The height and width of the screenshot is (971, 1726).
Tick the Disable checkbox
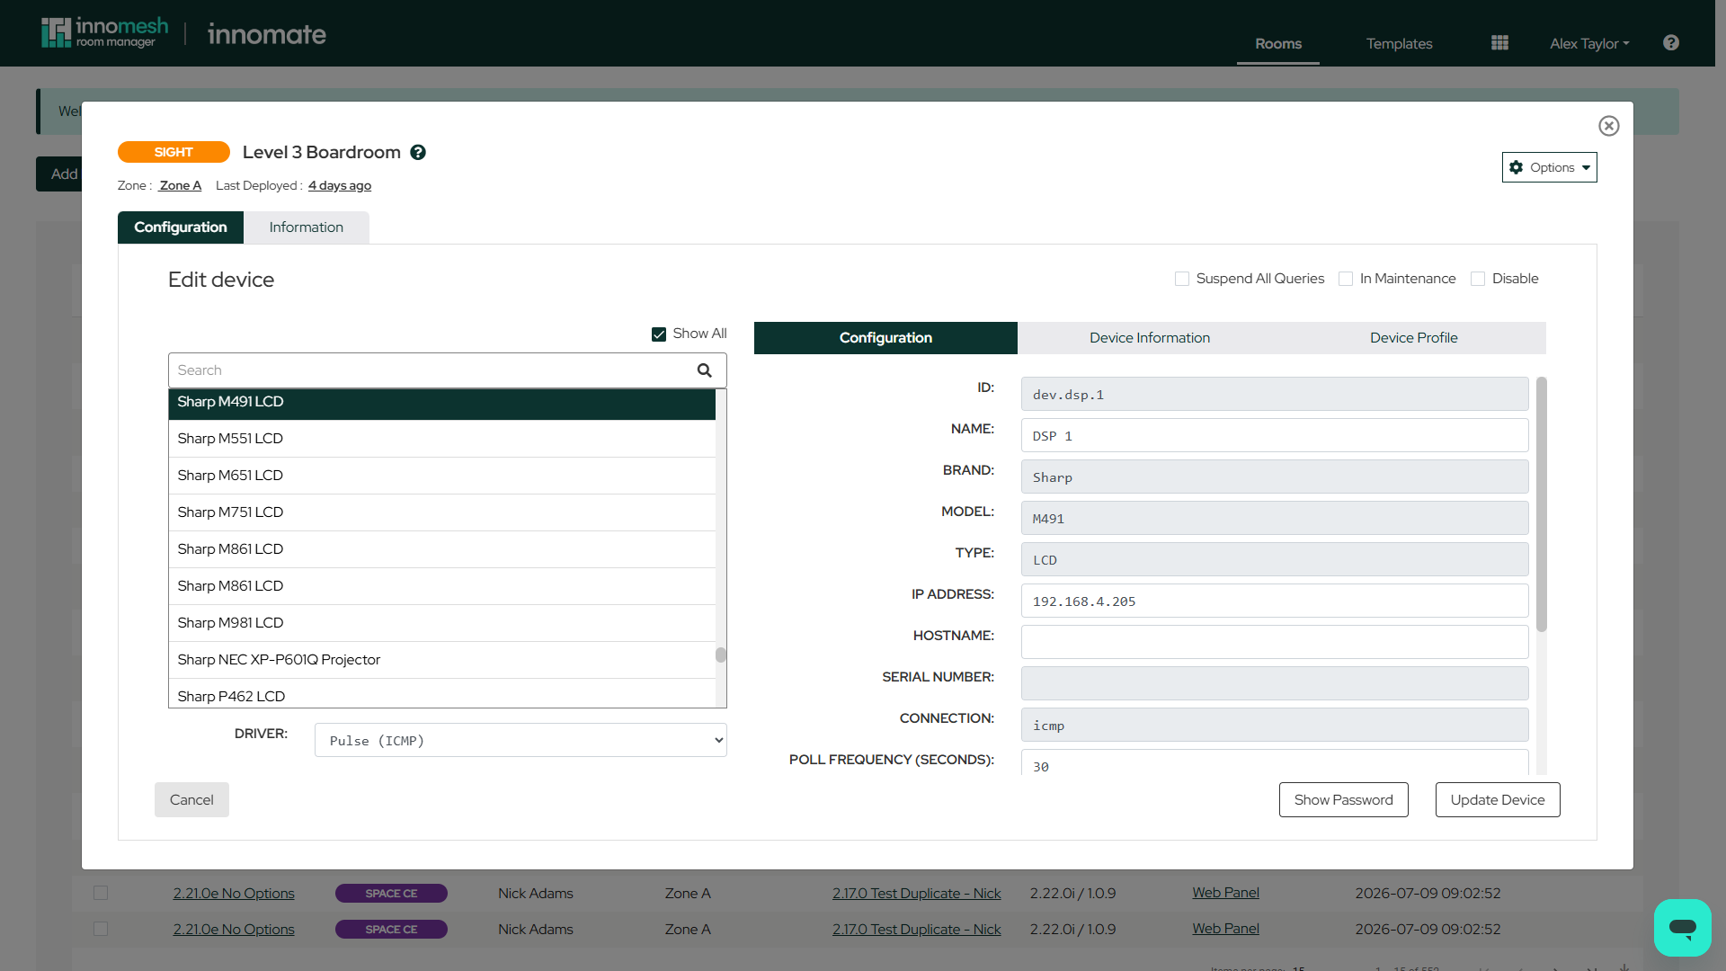(1478, 279)
